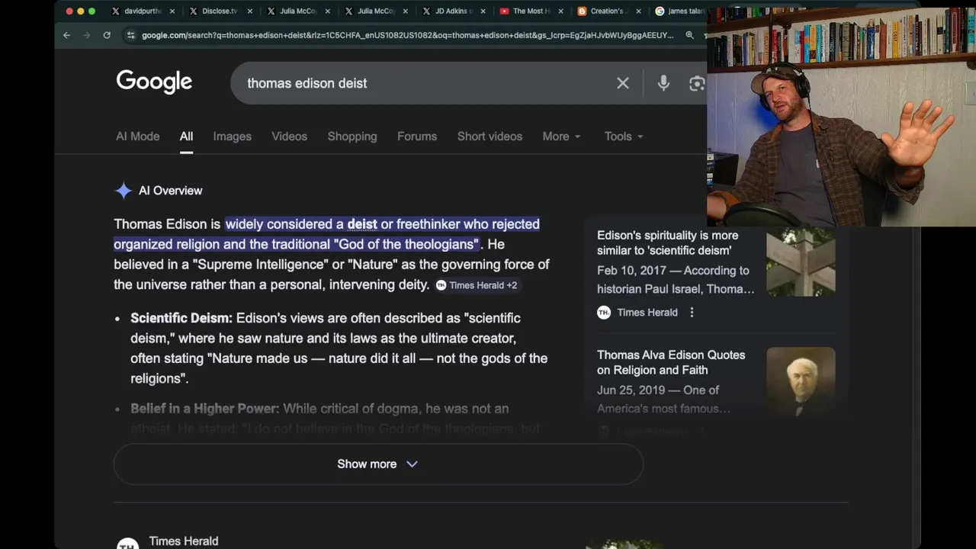The width and height of the screenshot is (976, 549).
Task: Open the Short videos results tab
Action: pos(490,136)
